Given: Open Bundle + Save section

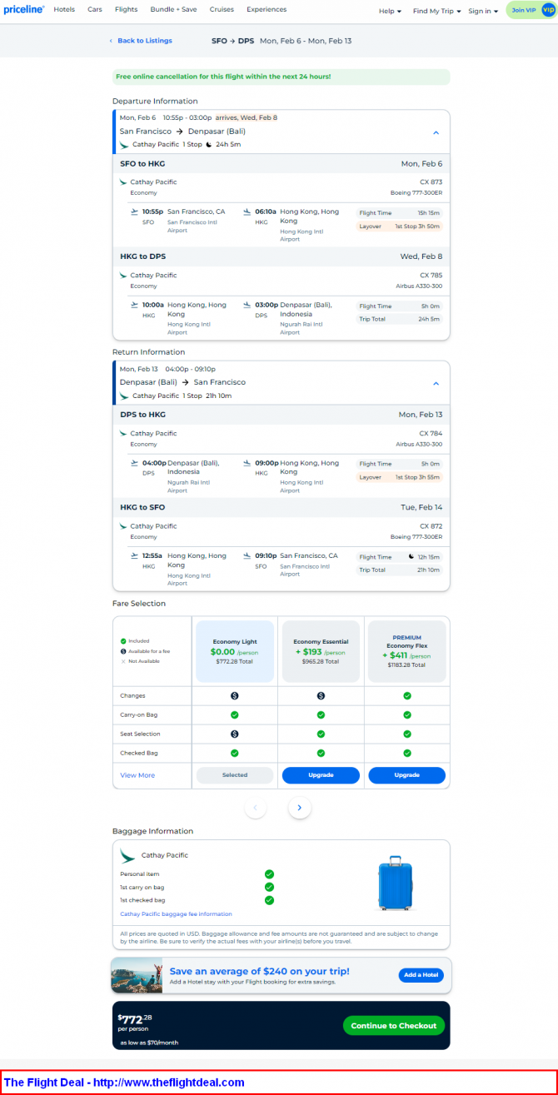Looking at the screenshot, I should tap(173, 10).
